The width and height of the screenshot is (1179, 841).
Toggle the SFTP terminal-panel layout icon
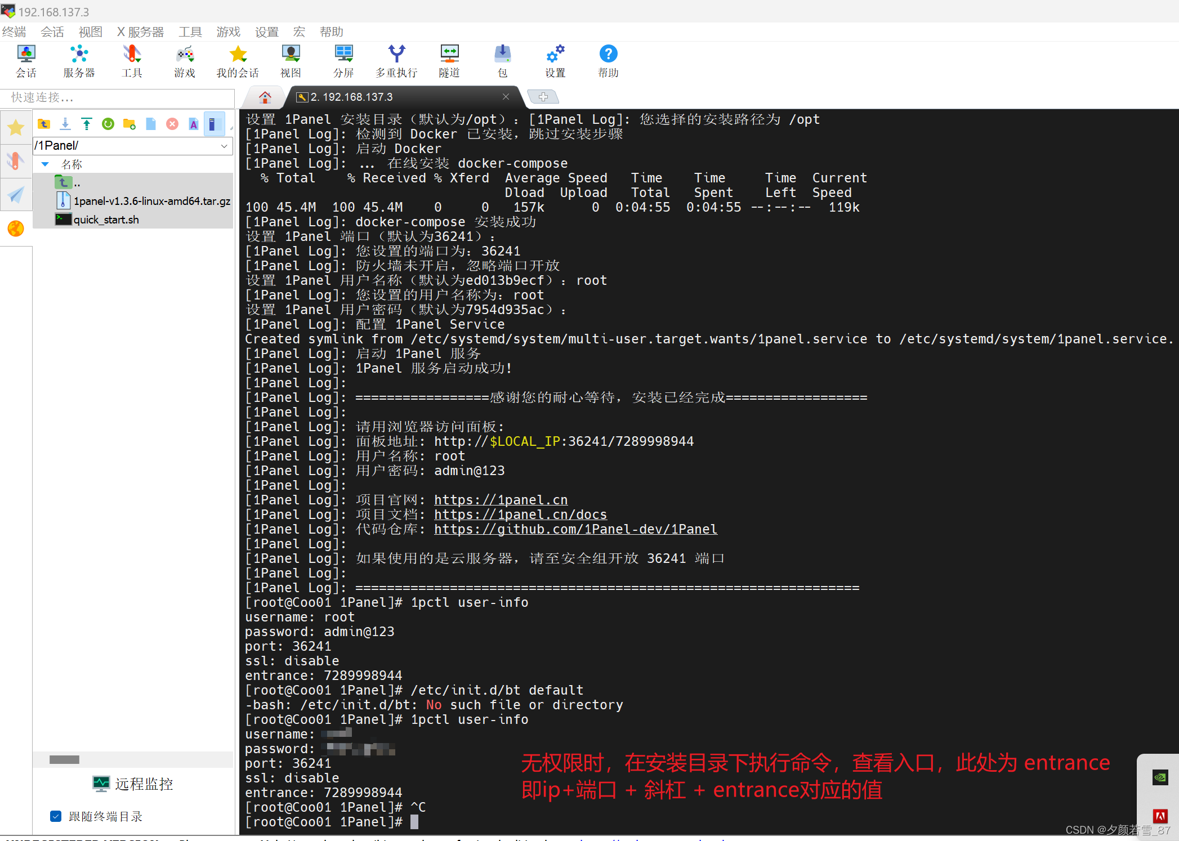pos(213,124)
